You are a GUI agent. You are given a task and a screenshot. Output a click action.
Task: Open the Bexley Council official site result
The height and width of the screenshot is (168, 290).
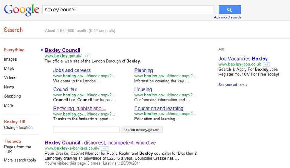[x=62, y=50]
